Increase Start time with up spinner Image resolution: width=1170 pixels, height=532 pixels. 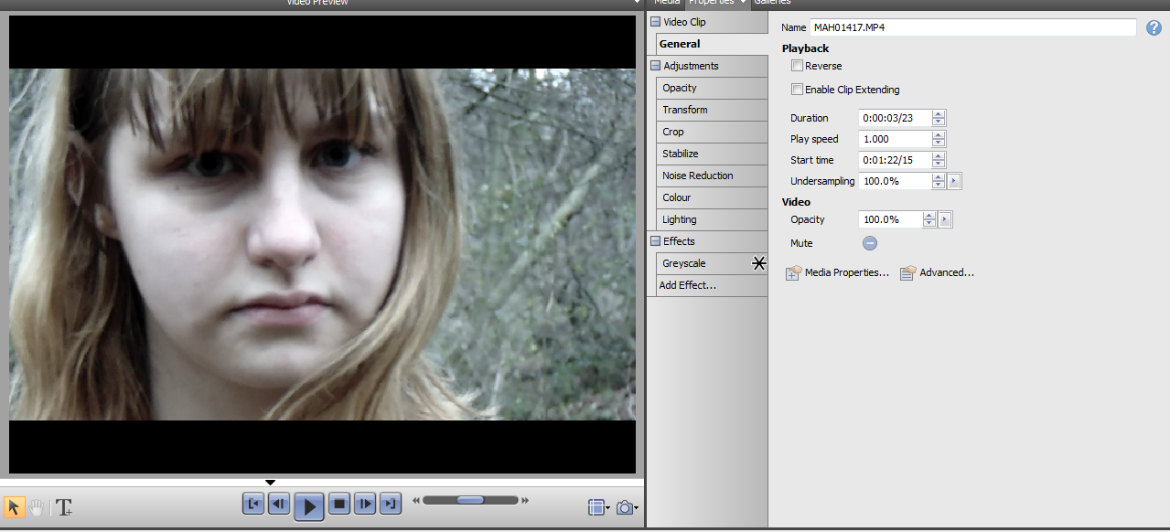939,156
